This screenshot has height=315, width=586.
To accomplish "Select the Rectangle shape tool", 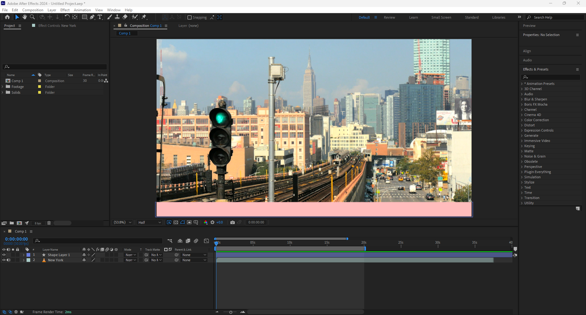I will [85, 17].
